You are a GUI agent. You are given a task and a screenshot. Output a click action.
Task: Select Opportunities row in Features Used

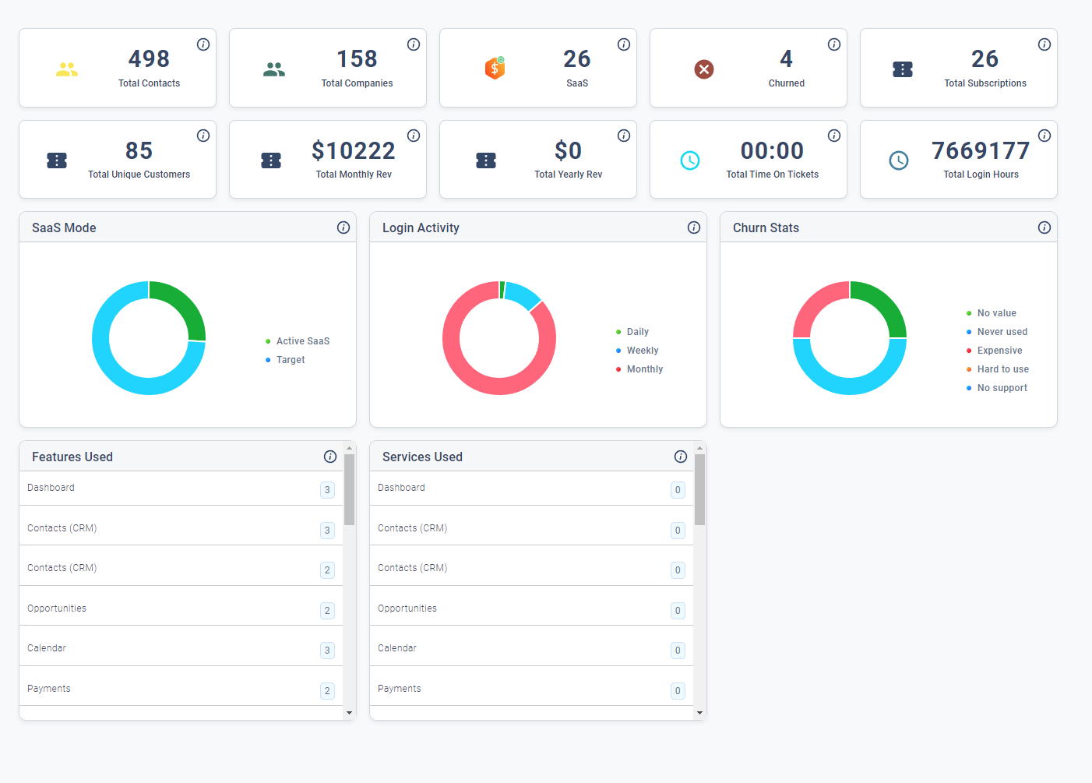[x=181, y=608]
